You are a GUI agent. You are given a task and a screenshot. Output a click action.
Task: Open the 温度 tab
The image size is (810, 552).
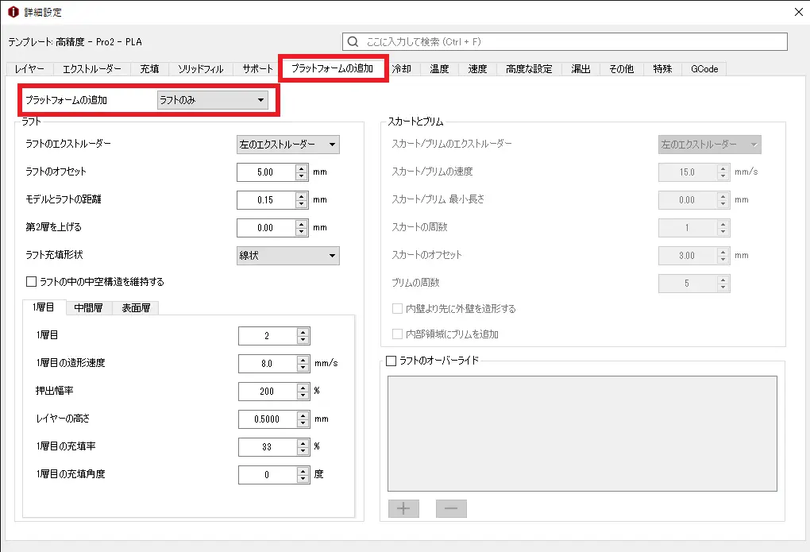[439, 69]
